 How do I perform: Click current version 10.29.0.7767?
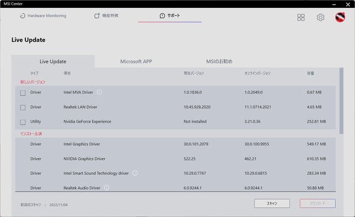coord(195,173)
